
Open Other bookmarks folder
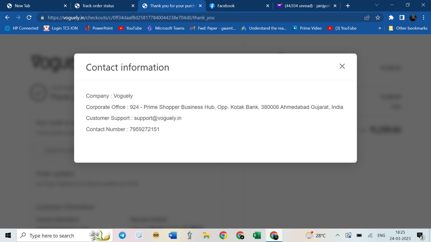tap(408, 28)
